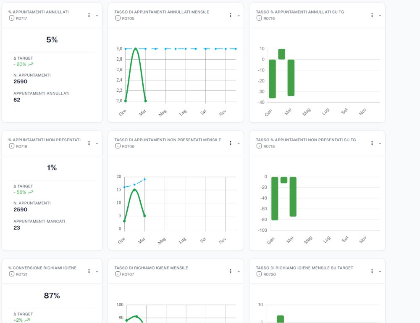This screenshot has height=323, width=420.
Task: Click the R0706 report code
Action: (x=128, y=146)
